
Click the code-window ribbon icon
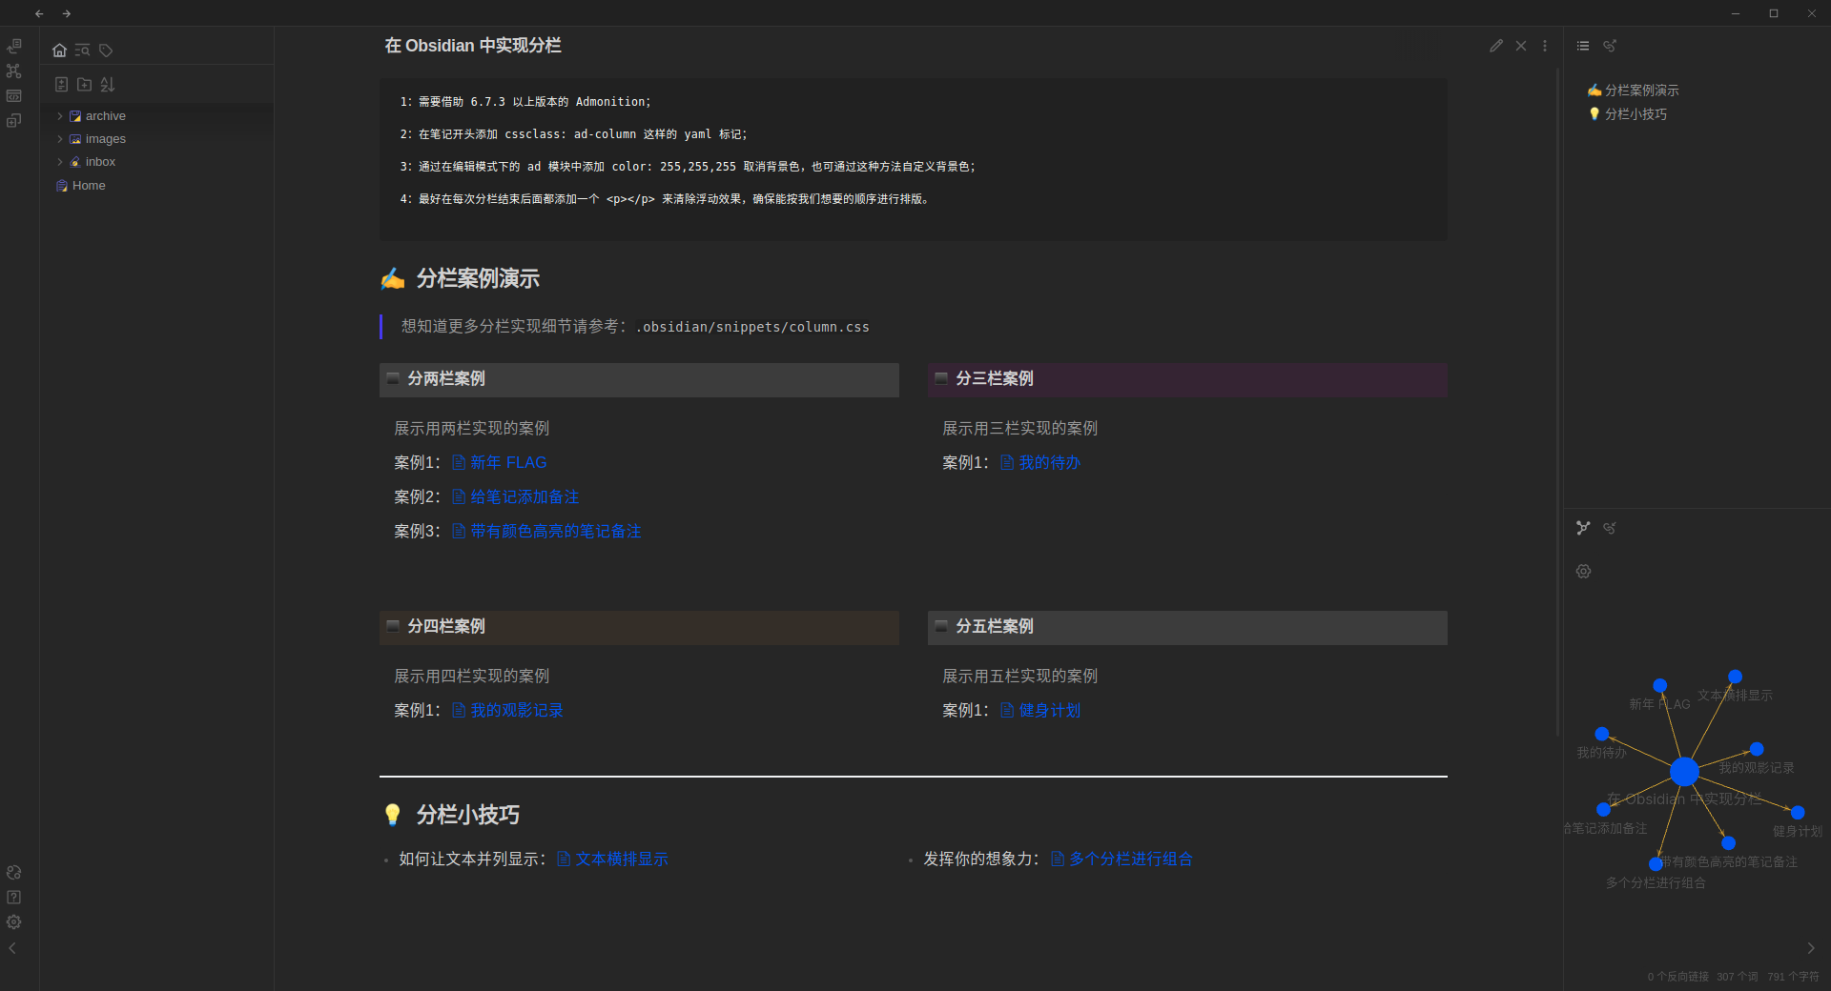click(13, 95)
